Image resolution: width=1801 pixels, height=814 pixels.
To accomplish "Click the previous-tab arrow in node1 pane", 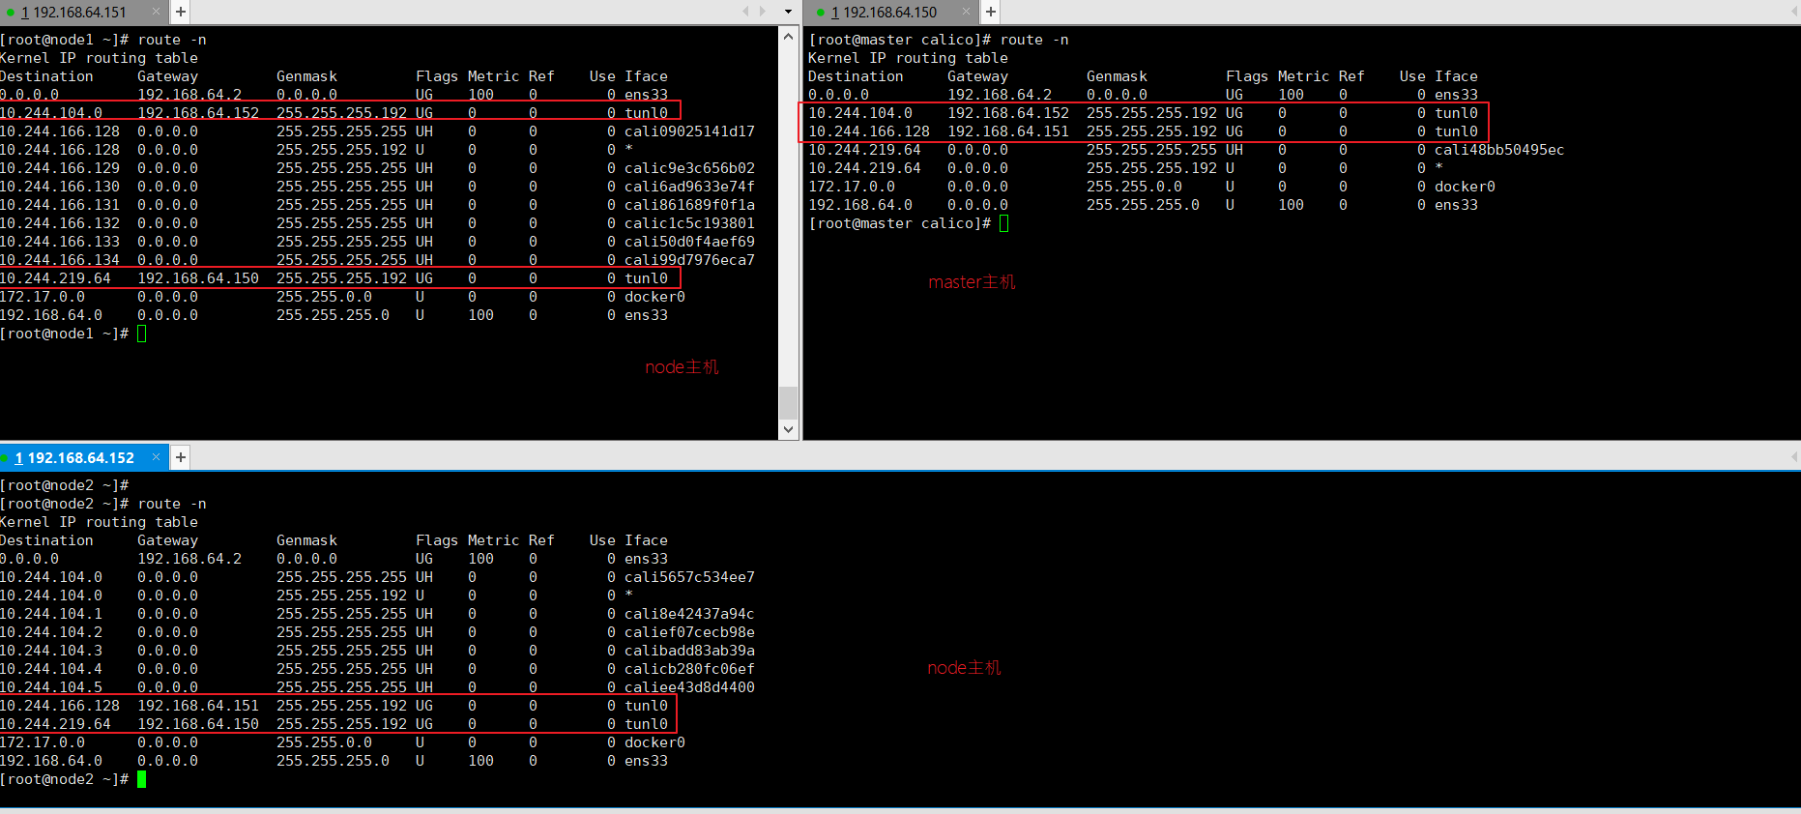I will coord(745,12).
